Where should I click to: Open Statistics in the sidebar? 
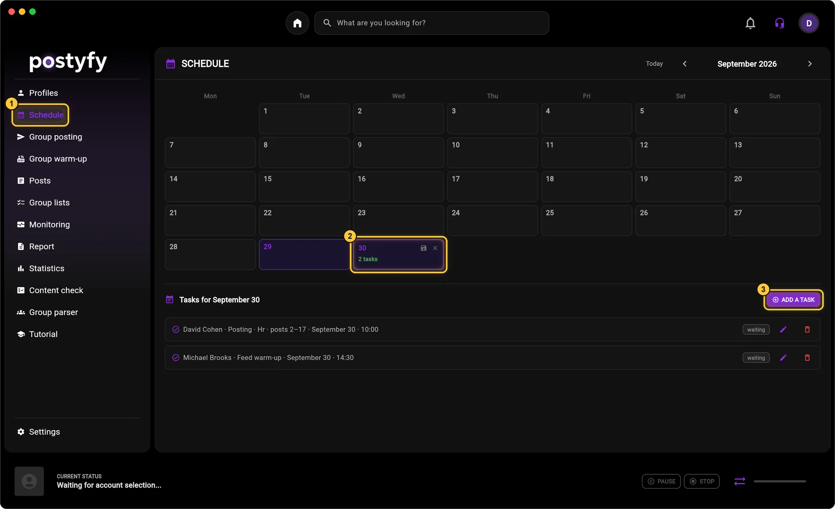(40, 268)
